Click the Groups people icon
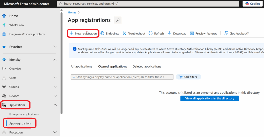This screenshot has height=137, width=264. point(4,87)
